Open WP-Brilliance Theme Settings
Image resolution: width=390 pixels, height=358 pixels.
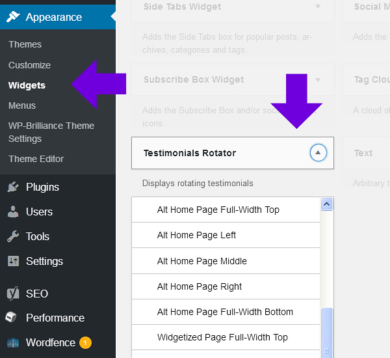click(x=51, y=132)
